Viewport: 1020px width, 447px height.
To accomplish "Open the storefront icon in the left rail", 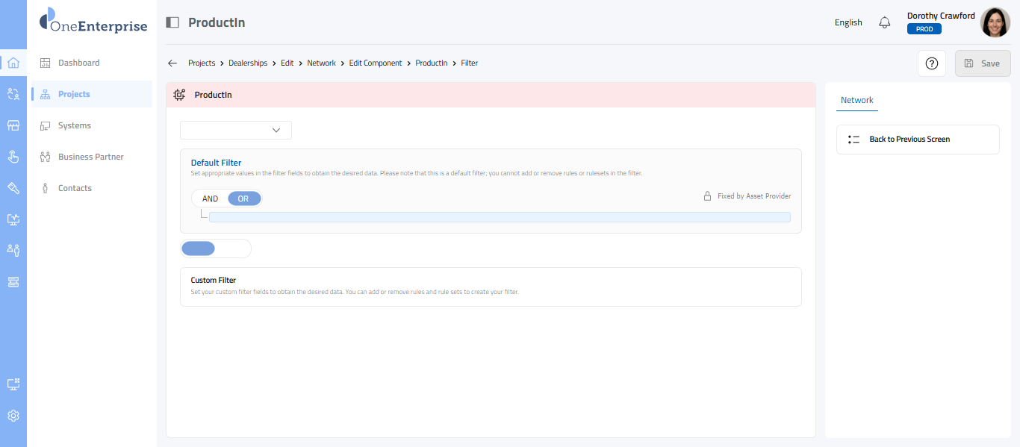I will click(x=13, y=125).
